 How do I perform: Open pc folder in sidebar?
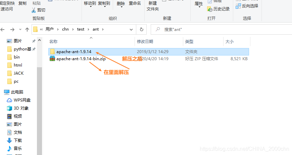(x=16, y=81)
